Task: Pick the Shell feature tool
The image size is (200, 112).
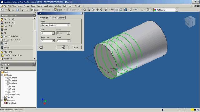Action: [x=4, y=30]
